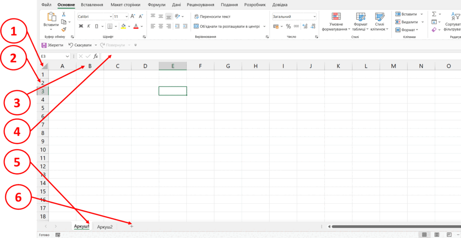Viewport: 461px width, 238px height.
Task: Switch to Page Break Preview
Action: (x=450, y=235)
